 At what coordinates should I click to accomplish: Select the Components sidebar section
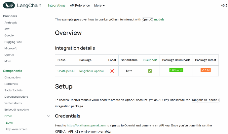[x=13, y=71]
